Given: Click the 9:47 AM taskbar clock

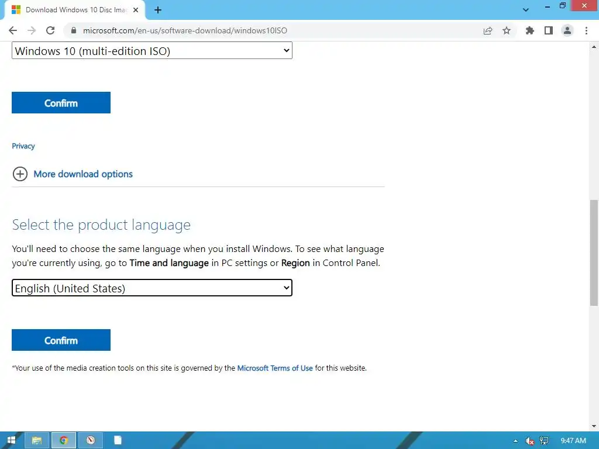Looking at the screenshot, I should 573,441.
